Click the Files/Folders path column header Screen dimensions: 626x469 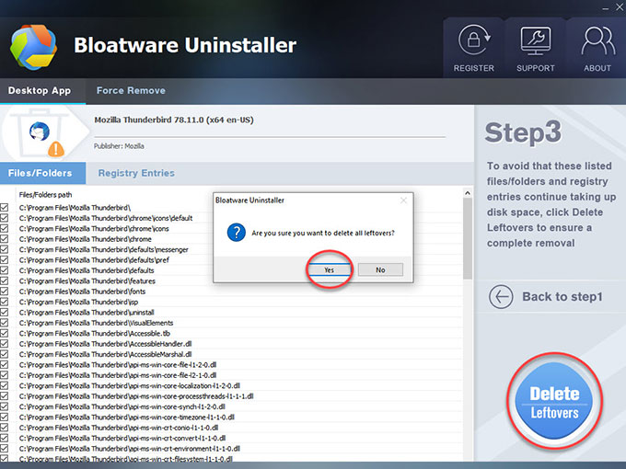(45, 195)
